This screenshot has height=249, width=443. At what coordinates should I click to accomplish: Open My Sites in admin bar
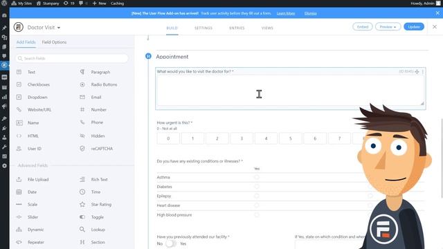coord(21,3)
